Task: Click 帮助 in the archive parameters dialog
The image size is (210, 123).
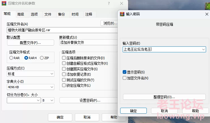Action: [x=114, y=117]
